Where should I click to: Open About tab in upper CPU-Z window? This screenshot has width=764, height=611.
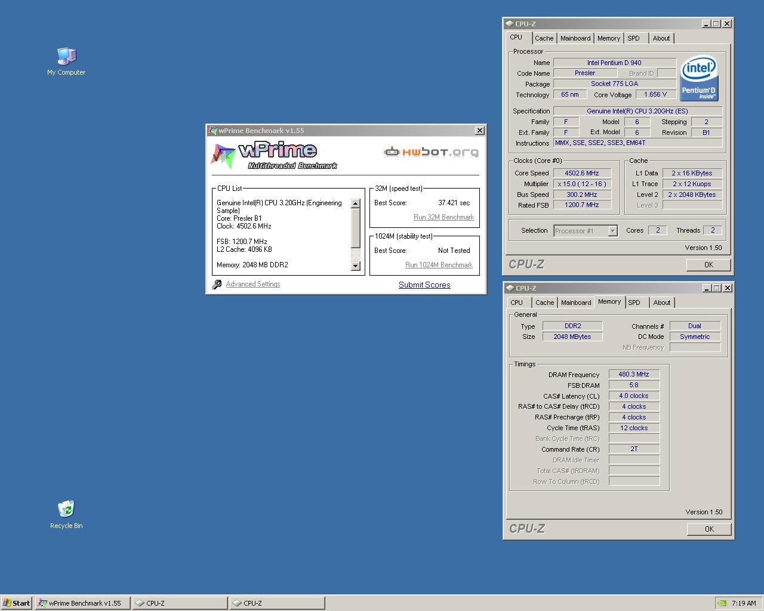click(661, 38)
